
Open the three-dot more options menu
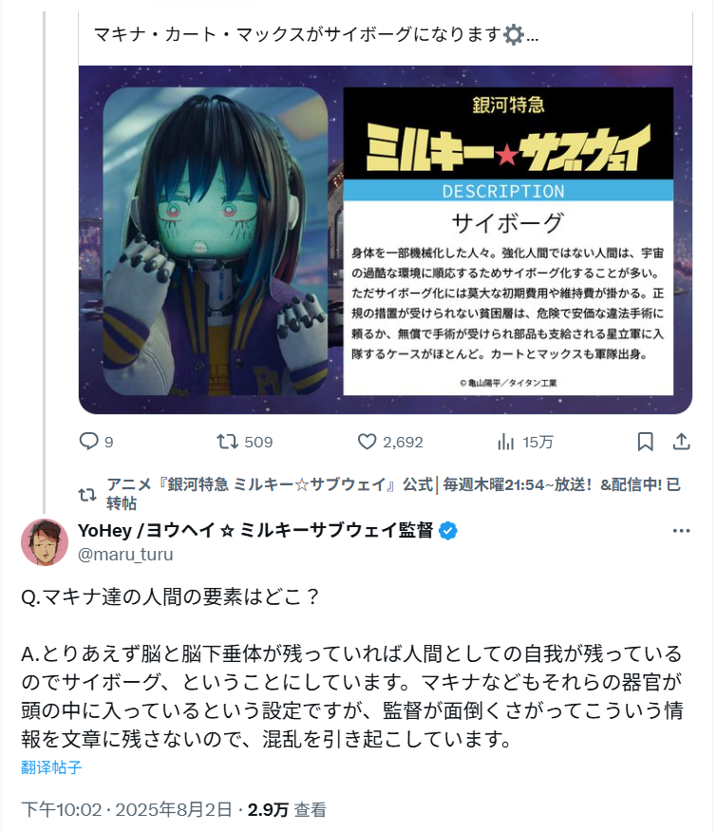[681, 531]
